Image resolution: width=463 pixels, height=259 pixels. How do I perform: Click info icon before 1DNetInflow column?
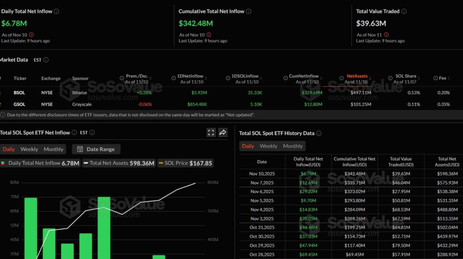point(174,78)
